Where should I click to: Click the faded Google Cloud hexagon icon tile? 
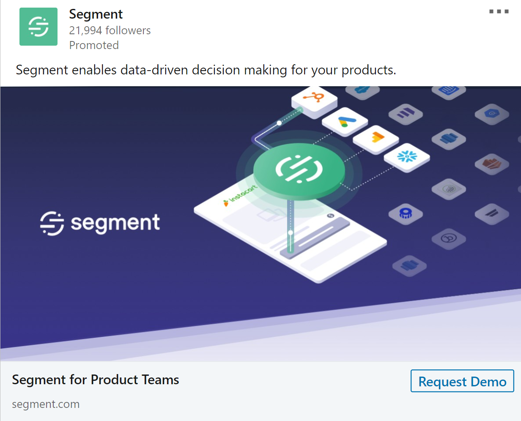(491, 114)
